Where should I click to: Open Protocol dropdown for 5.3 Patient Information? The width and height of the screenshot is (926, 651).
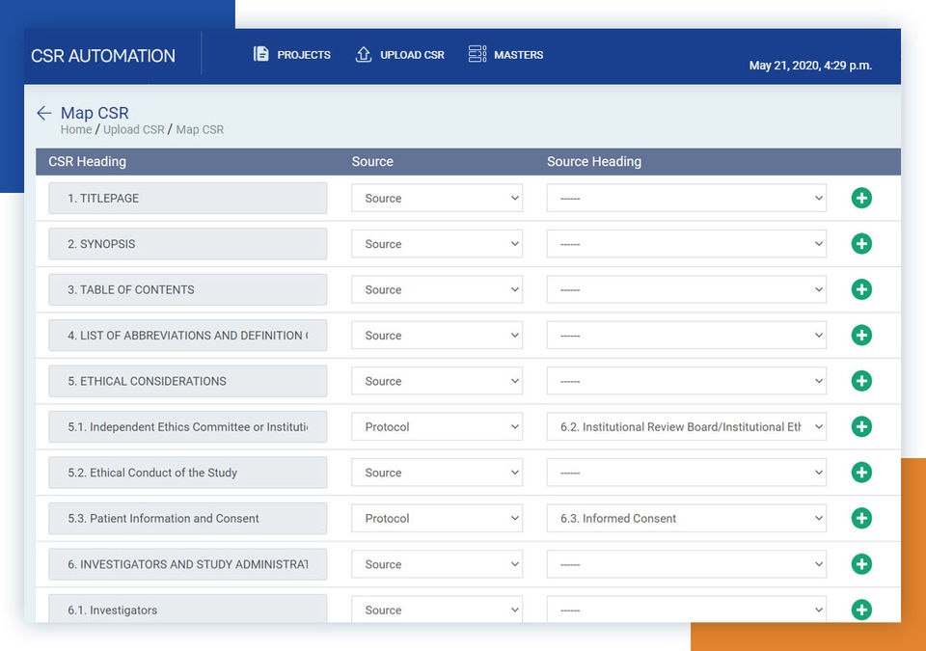pyautogui.click(x=437, y=518)
